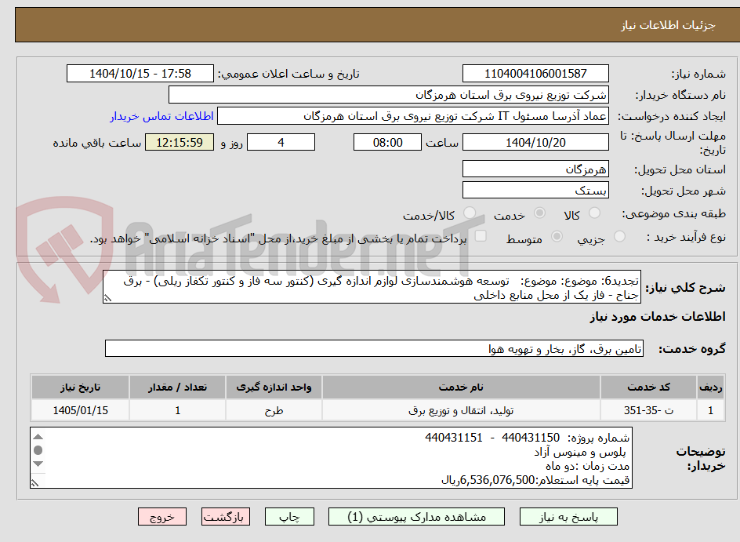Click unit cell 'طرح'
Viewport: 740px width, 542px height.
tap(274, 410)
